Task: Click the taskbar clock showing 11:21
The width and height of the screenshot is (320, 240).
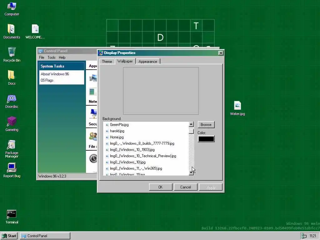Action: pos(312,236)
